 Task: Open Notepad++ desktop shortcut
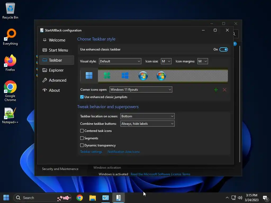click(10, 116)
